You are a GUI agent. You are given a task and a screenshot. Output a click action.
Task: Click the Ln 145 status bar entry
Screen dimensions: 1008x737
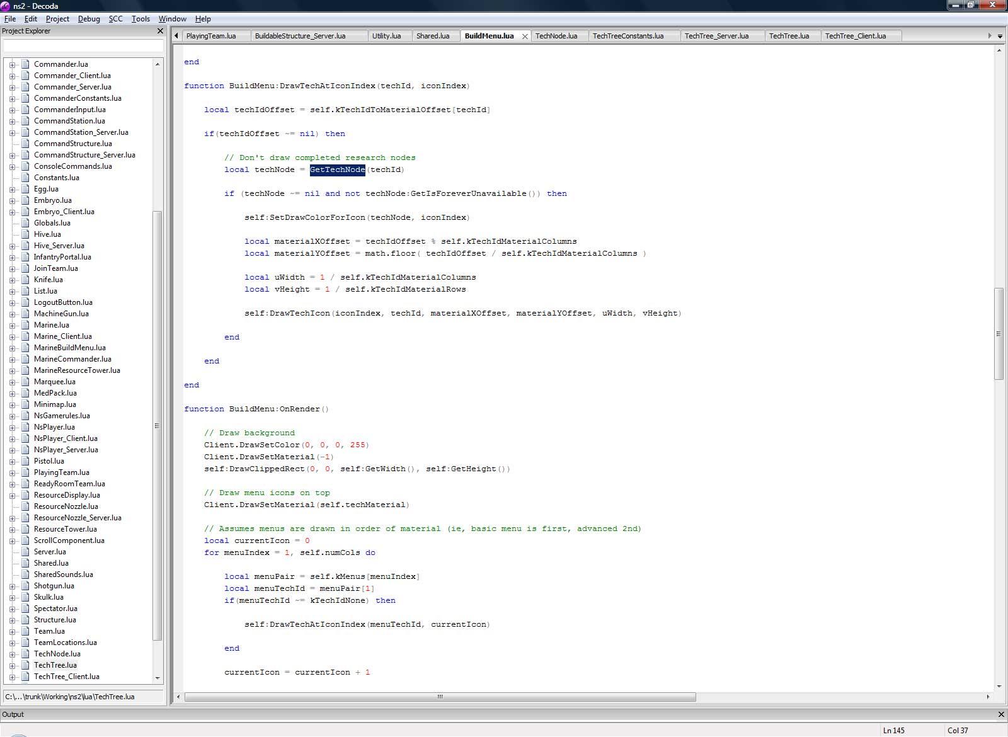coord(893,731)
